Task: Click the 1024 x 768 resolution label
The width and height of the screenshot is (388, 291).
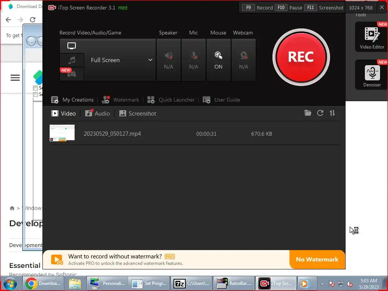Action: (x=361, y=8)
